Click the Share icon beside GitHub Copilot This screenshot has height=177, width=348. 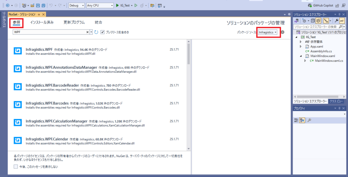337,5
